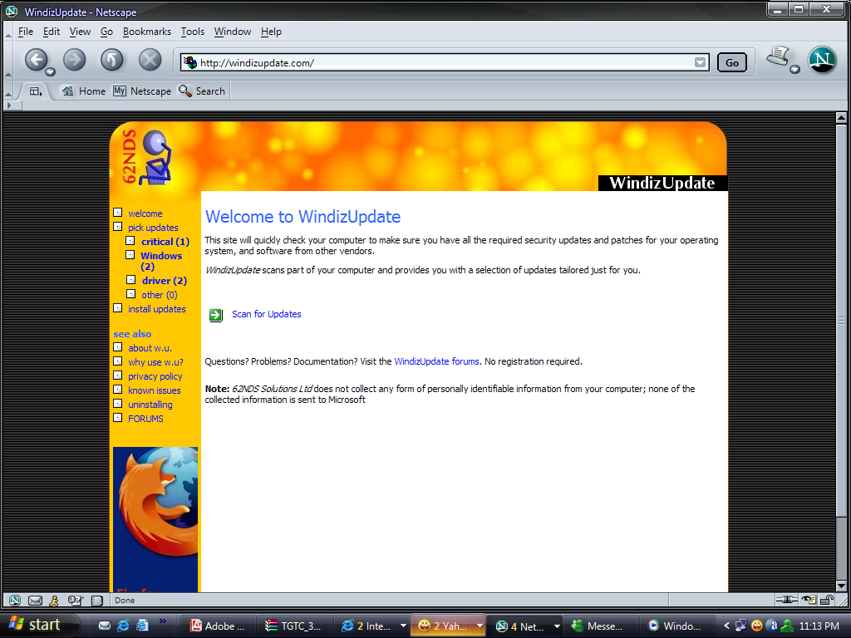Click the WindizUpdate forums link

click(436, 361)
